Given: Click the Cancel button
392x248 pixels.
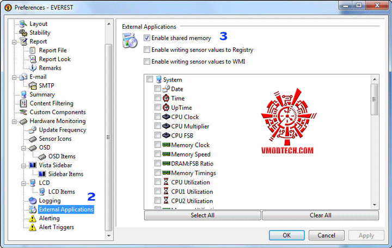Looking at the screenshot, I should [x=326, y=235].
